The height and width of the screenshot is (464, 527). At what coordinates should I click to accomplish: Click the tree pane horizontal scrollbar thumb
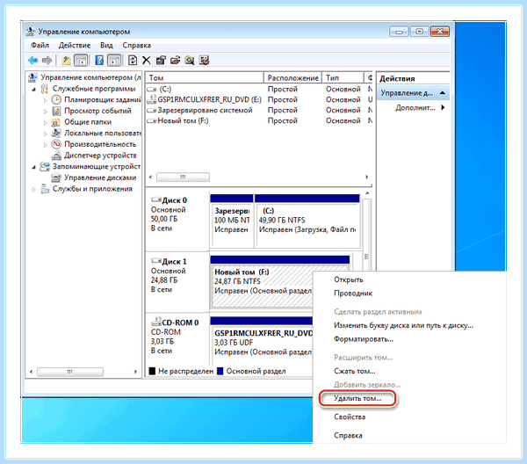coord(70,372)
